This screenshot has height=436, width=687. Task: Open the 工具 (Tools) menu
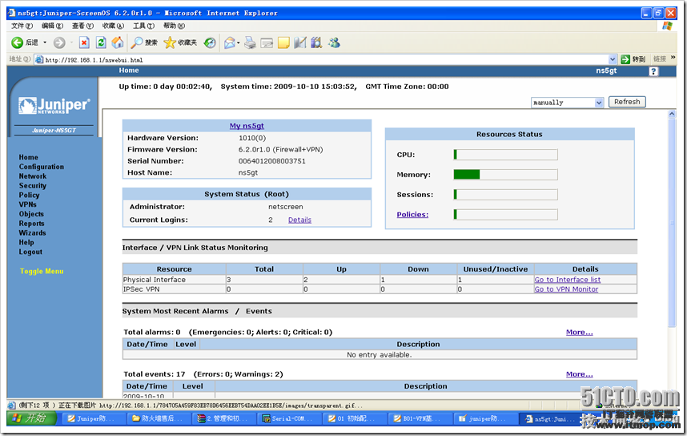pos(143,26)
